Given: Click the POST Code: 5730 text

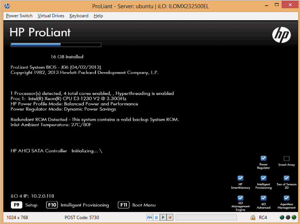Looking at the screenshot, I should point(82,218).
